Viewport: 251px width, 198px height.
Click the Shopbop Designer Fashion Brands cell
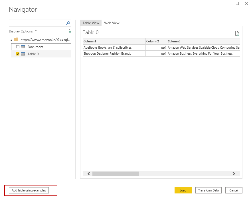[114, 53]
